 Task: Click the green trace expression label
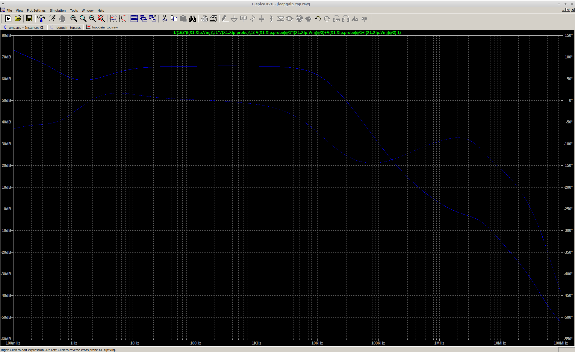pos(287,32)
